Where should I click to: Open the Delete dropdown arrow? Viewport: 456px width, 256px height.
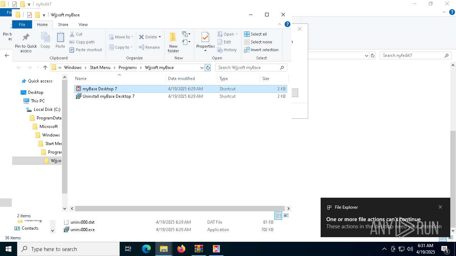(160, 37)
